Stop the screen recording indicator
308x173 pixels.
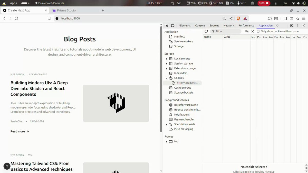pyautogui.click(x=264, y=3)
